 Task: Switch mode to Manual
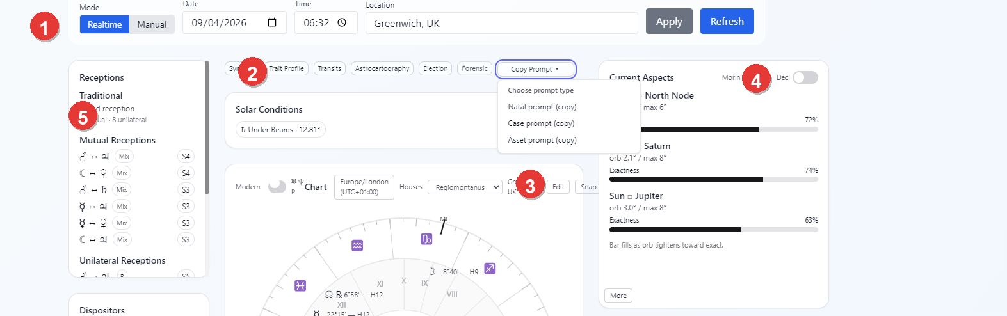152,24
